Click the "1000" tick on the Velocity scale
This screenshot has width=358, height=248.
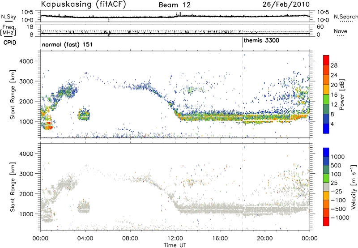337,157
